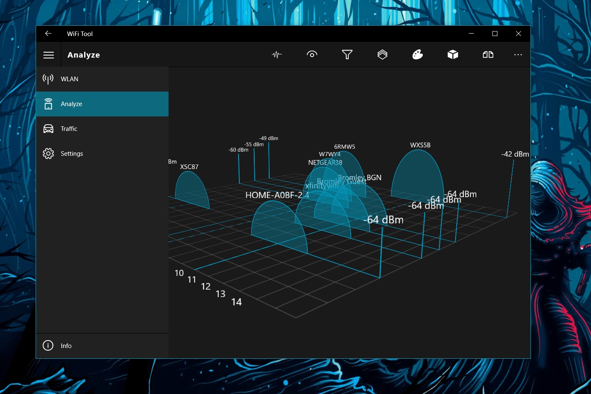Expand the three-dot more options menu
Image resolution: width=591 pixels, height=394 pixels.
pyautogui.click(x=518, y=55)
